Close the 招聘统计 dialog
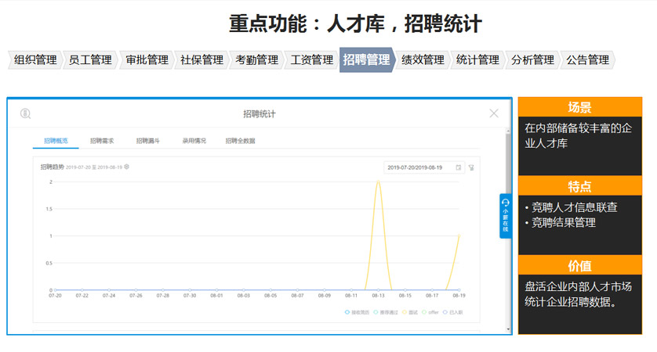 [494, 113]
